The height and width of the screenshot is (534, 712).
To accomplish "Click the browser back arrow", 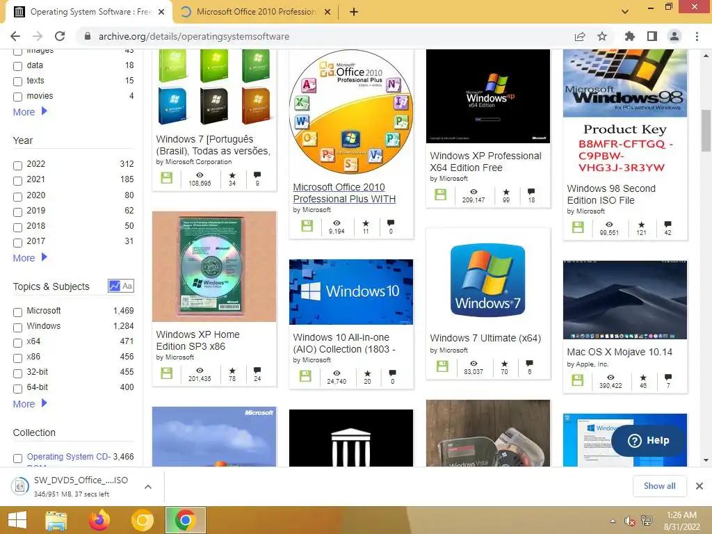I will point(15,36).
